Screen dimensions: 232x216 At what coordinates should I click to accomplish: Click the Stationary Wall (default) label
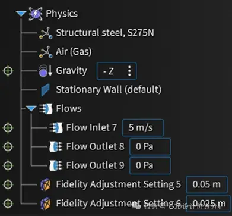coord(109,90)
